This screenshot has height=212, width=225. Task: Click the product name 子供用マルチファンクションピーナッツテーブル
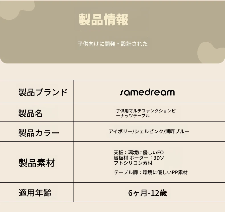146,113
